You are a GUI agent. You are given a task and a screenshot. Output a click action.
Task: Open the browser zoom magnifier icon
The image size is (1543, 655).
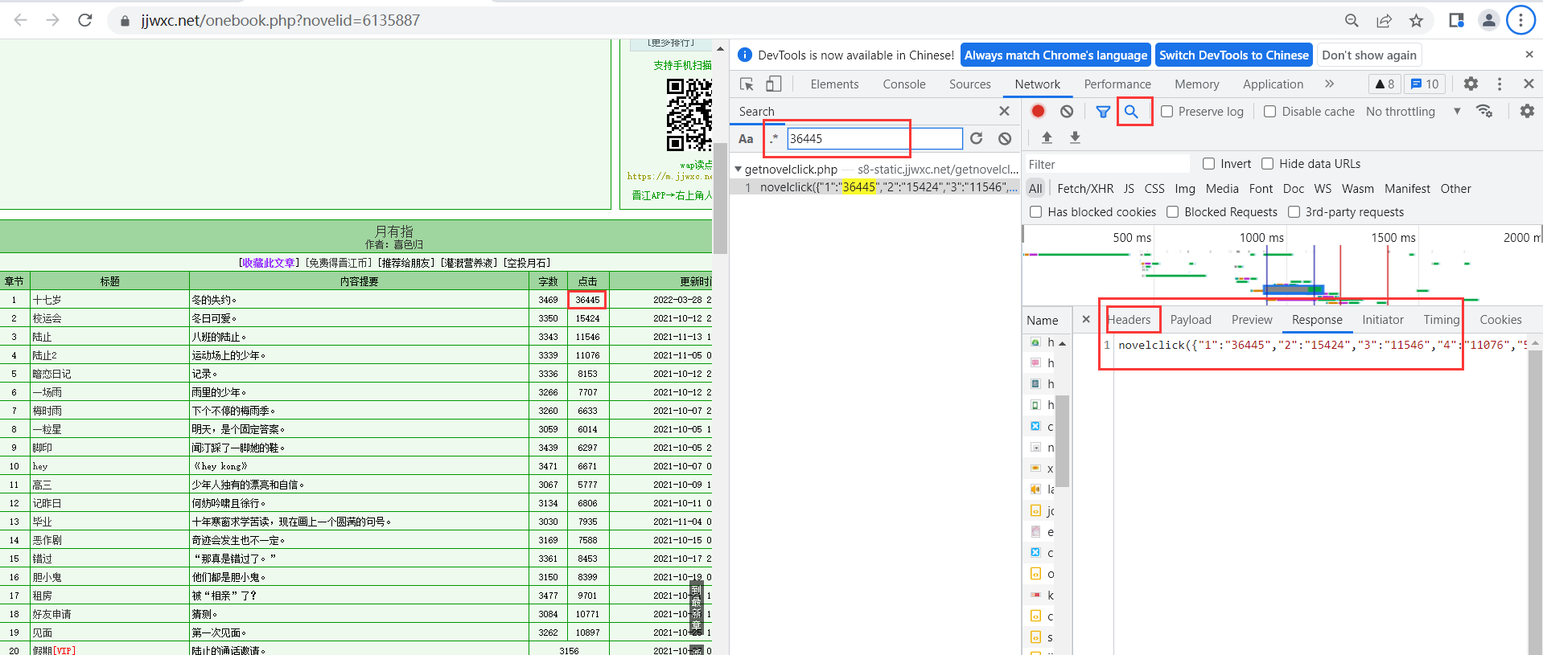(1352, 20)
